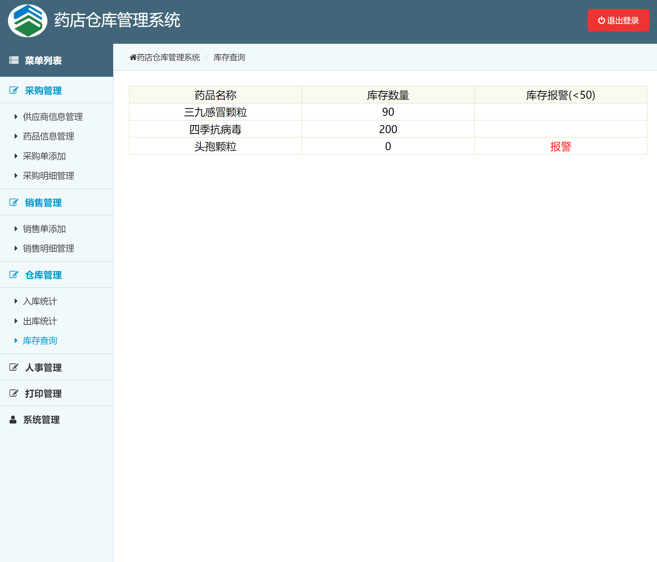The image size is (657, 562).
Task: Click the edit icon beside 销售管理
Action: [14, 203]
